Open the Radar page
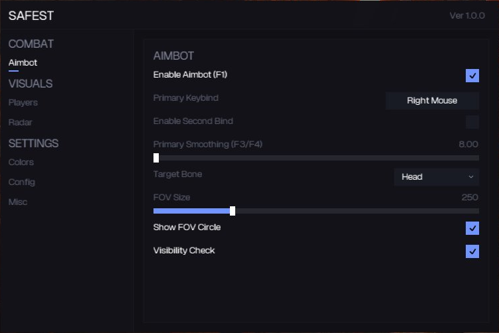 point(20,123)
